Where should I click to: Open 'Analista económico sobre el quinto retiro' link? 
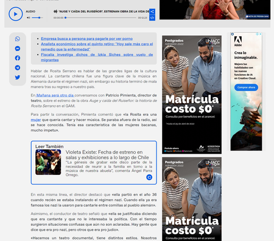pos(97,47)
